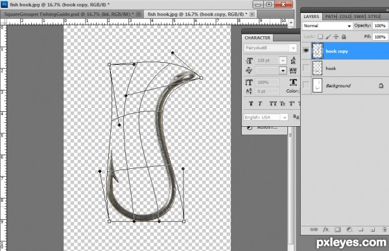The image size is (389, 251).
Task: Click the bottom-left warp corner handle
Action: click(x=110, y=221)
